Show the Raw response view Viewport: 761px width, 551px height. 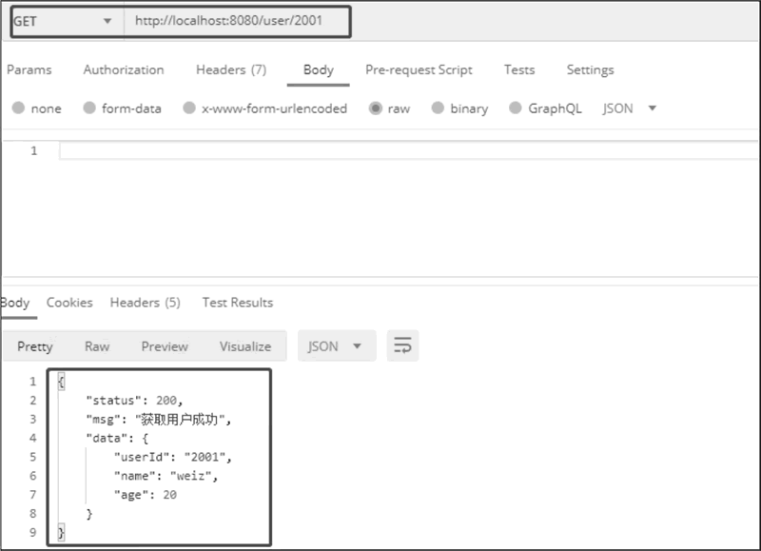pyautogui.click(x=97, y=346)
